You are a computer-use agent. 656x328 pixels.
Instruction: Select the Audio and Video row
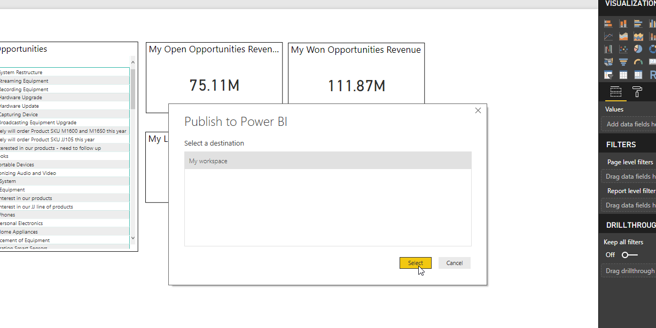point(65,173)
